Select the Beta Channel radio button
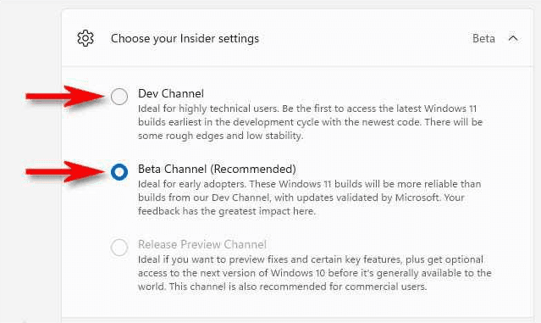Viewport: 541px width, 323px height. point(119,172)
